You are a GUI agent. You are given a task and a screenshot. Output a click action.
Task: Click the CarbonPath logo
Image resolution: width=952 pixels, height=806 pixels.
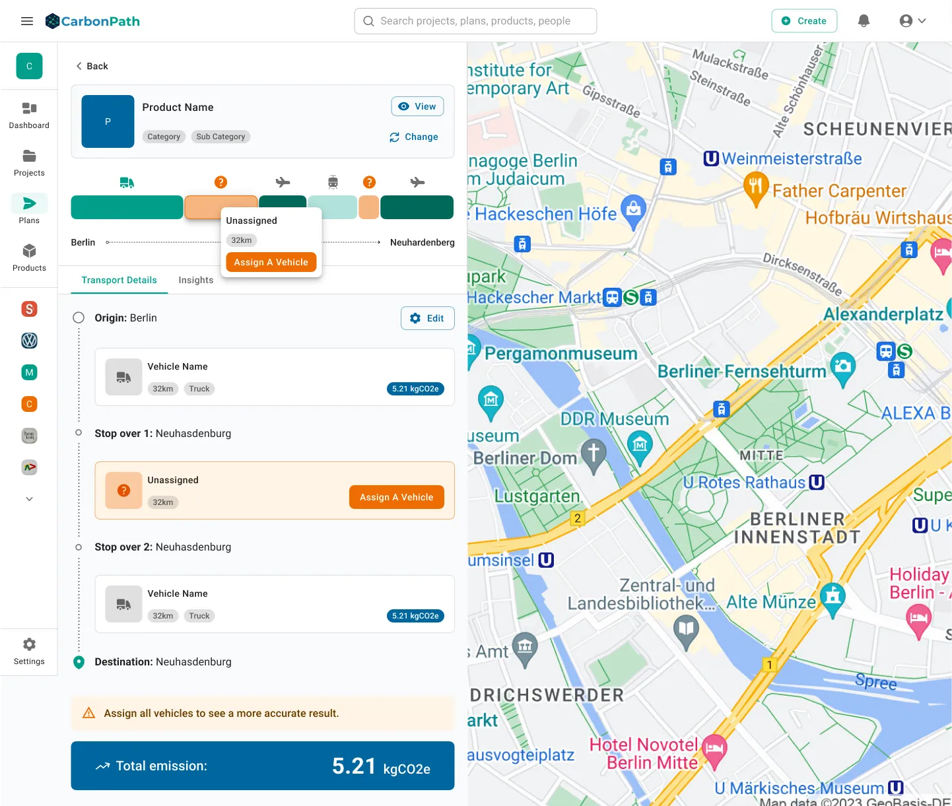[x=92, y=21]
